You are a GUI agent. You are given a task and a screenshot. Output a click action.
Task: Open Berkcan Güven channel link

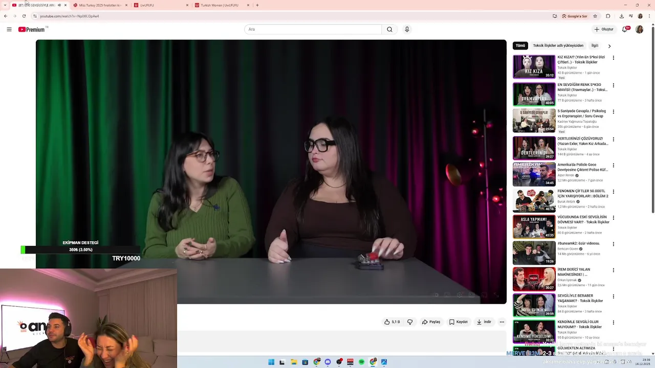567,249
